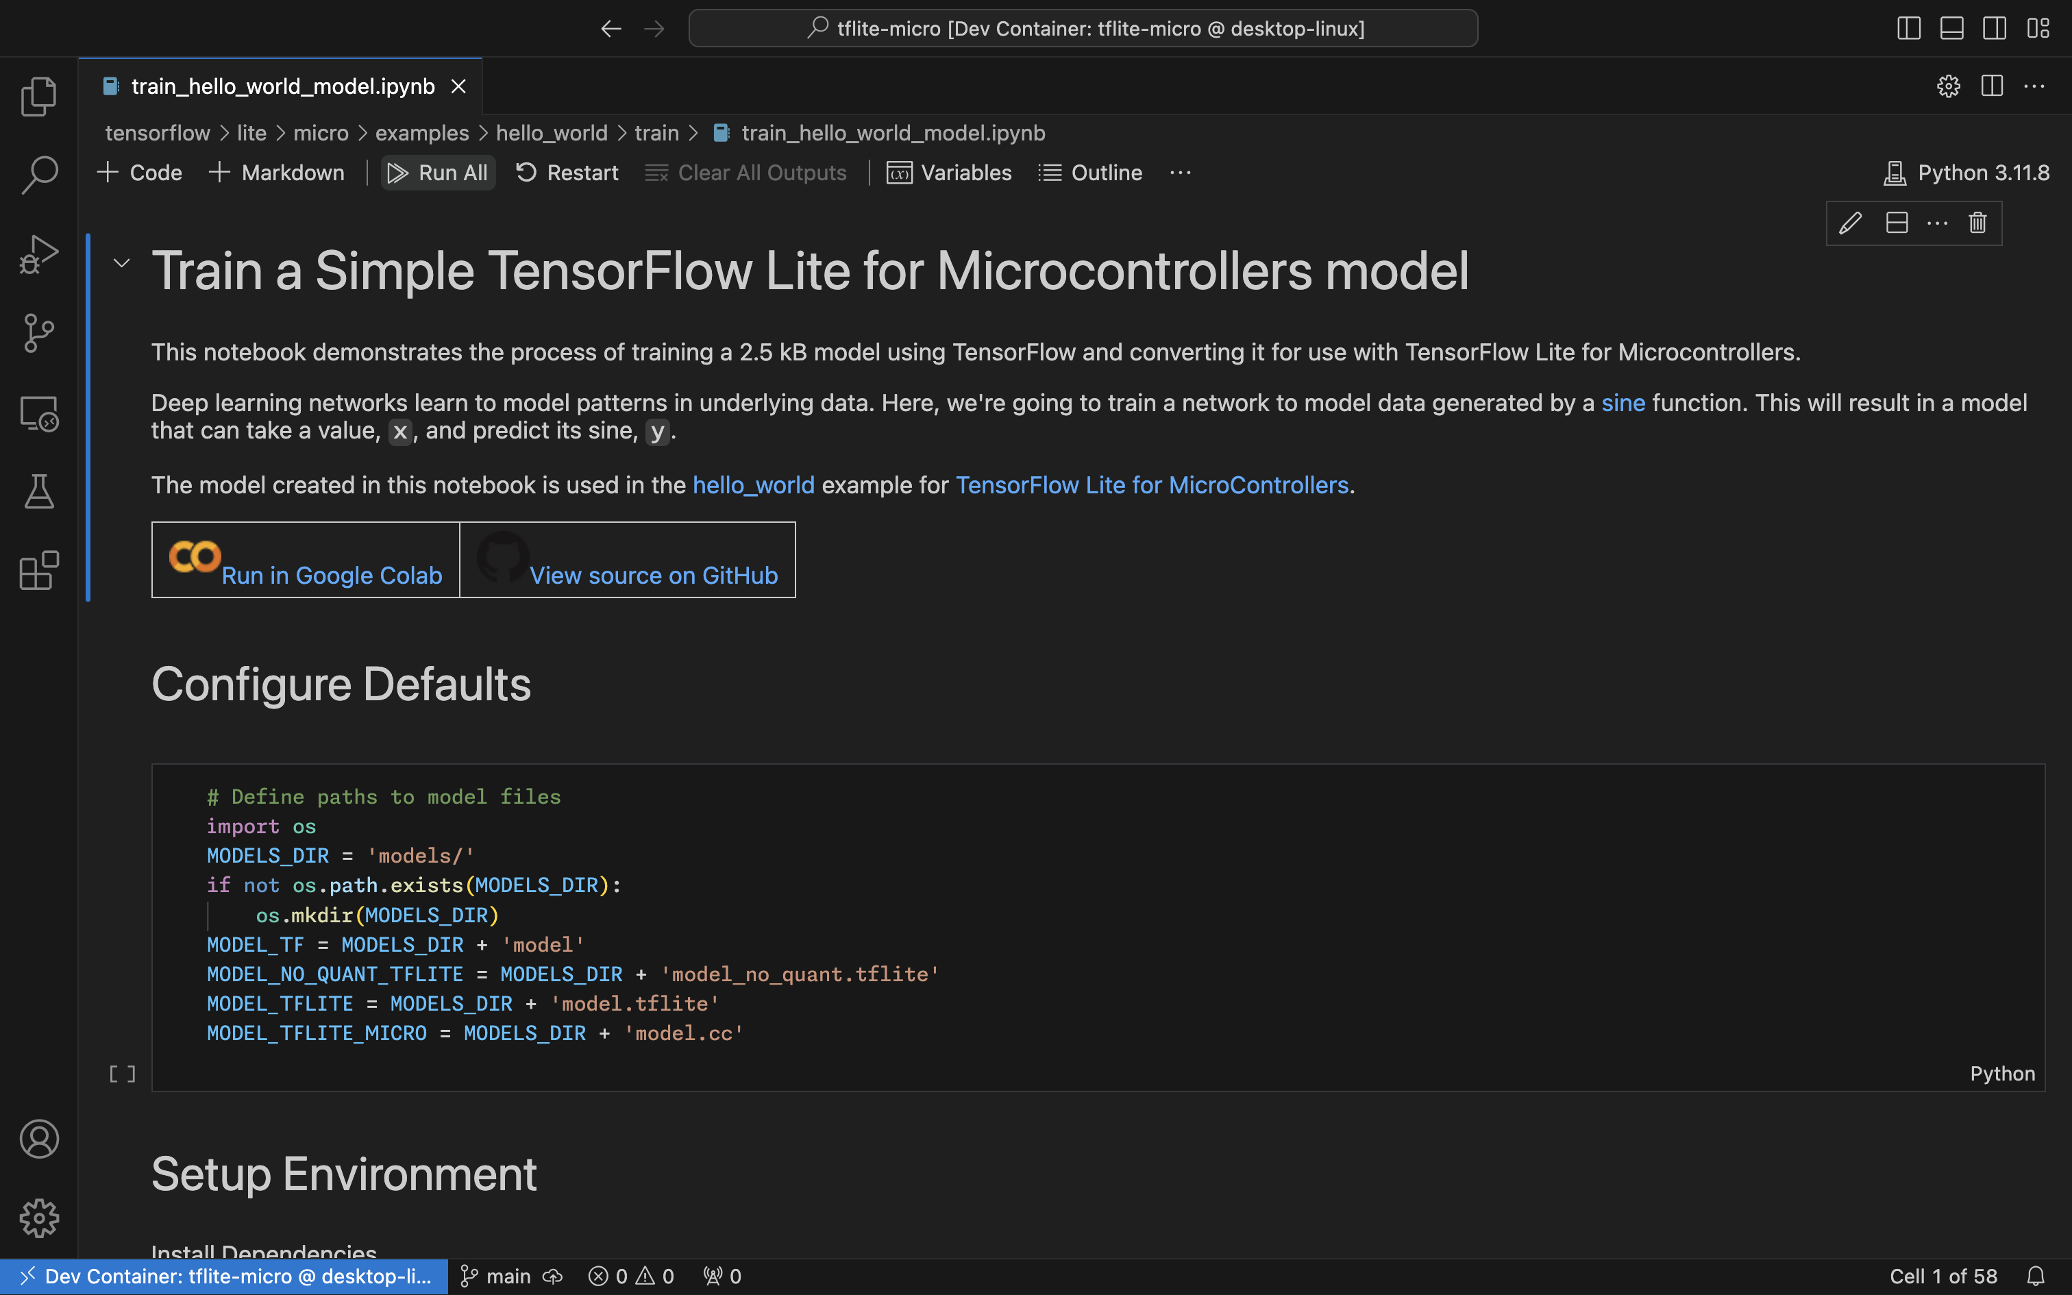2072x1295 pixels.
Task: Open notifications bell in status bar
Action: click(x=2036, y=1276)
